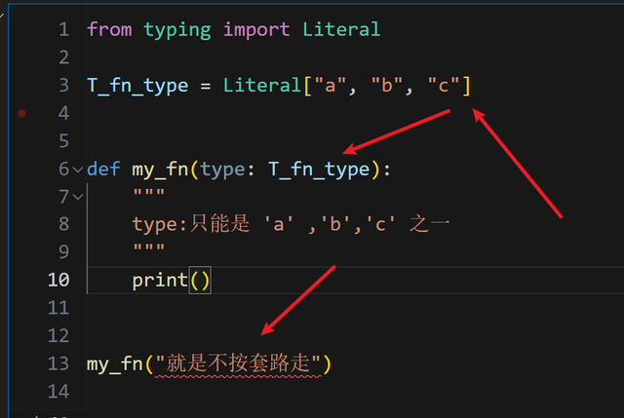
Task: Click line number 1 in the gutter
Action: (x=63, y=29)
